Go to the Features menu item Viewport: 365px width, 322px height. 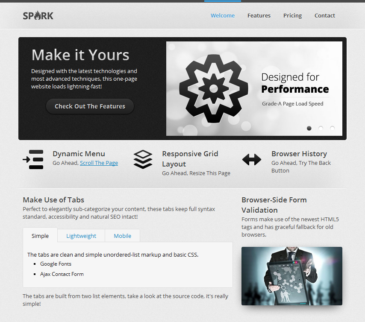259,16
